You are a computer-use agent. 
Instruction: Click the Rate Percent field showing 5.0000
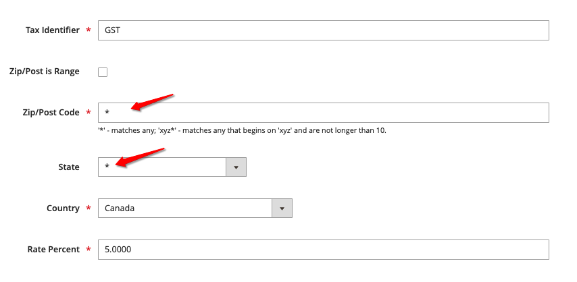coord(324,249)
